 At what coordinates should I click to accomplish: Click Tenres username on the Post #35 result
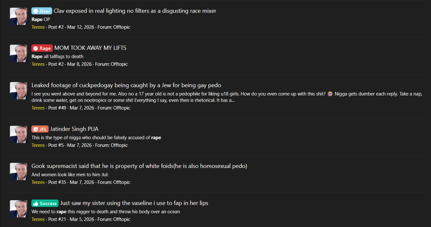tap(38, 182)
